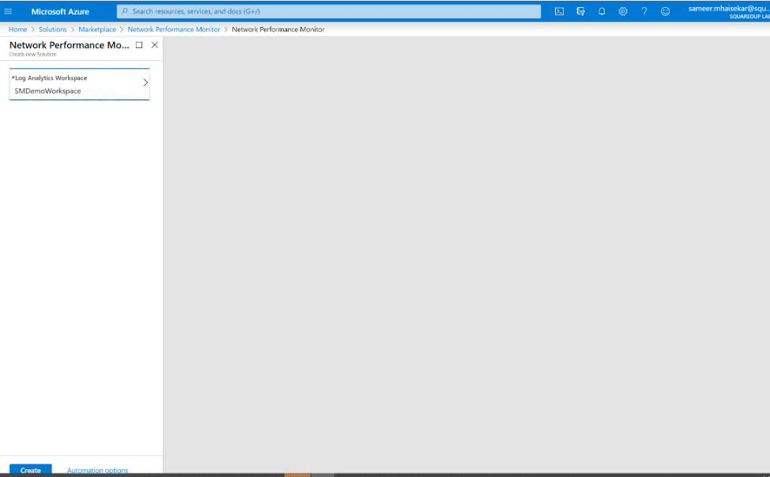Send feedback using the smiley icon
This screenshot has height=477, width=770.
[665, 11]
